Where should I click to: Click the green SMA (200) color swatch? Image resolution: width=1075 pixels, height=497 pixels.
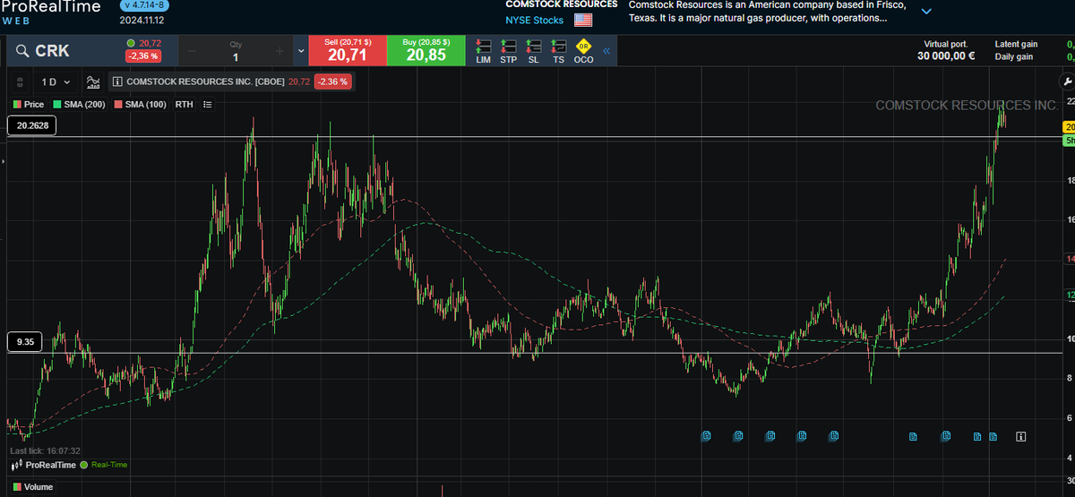(x=56, y=105)
